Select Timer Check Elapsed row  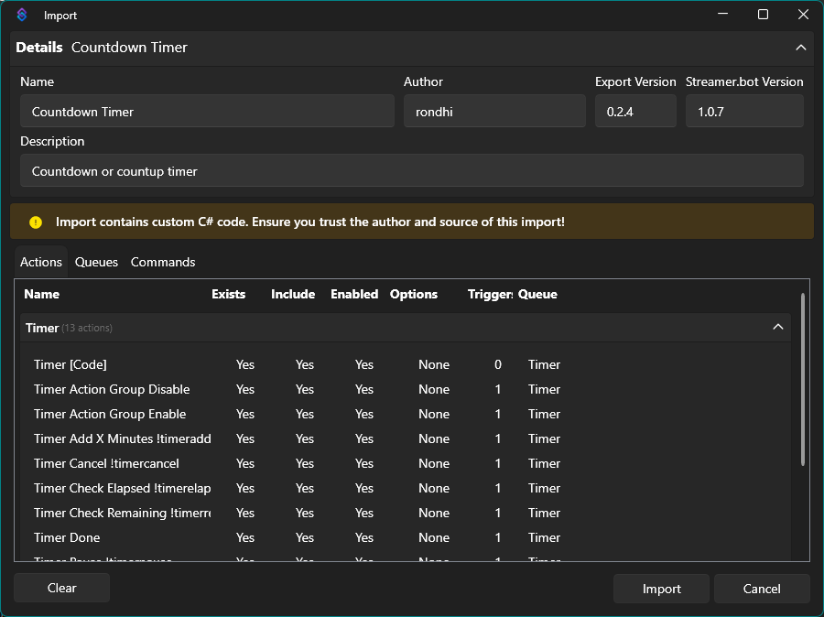click(x=406, y=488)
